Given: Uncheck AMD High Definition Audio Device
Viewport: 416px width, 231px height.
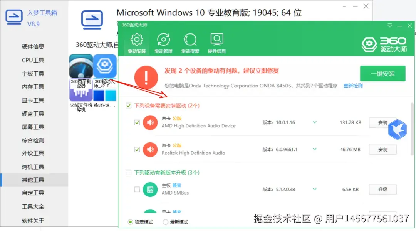Looking at the screenshot, I should tap(137, 122).
